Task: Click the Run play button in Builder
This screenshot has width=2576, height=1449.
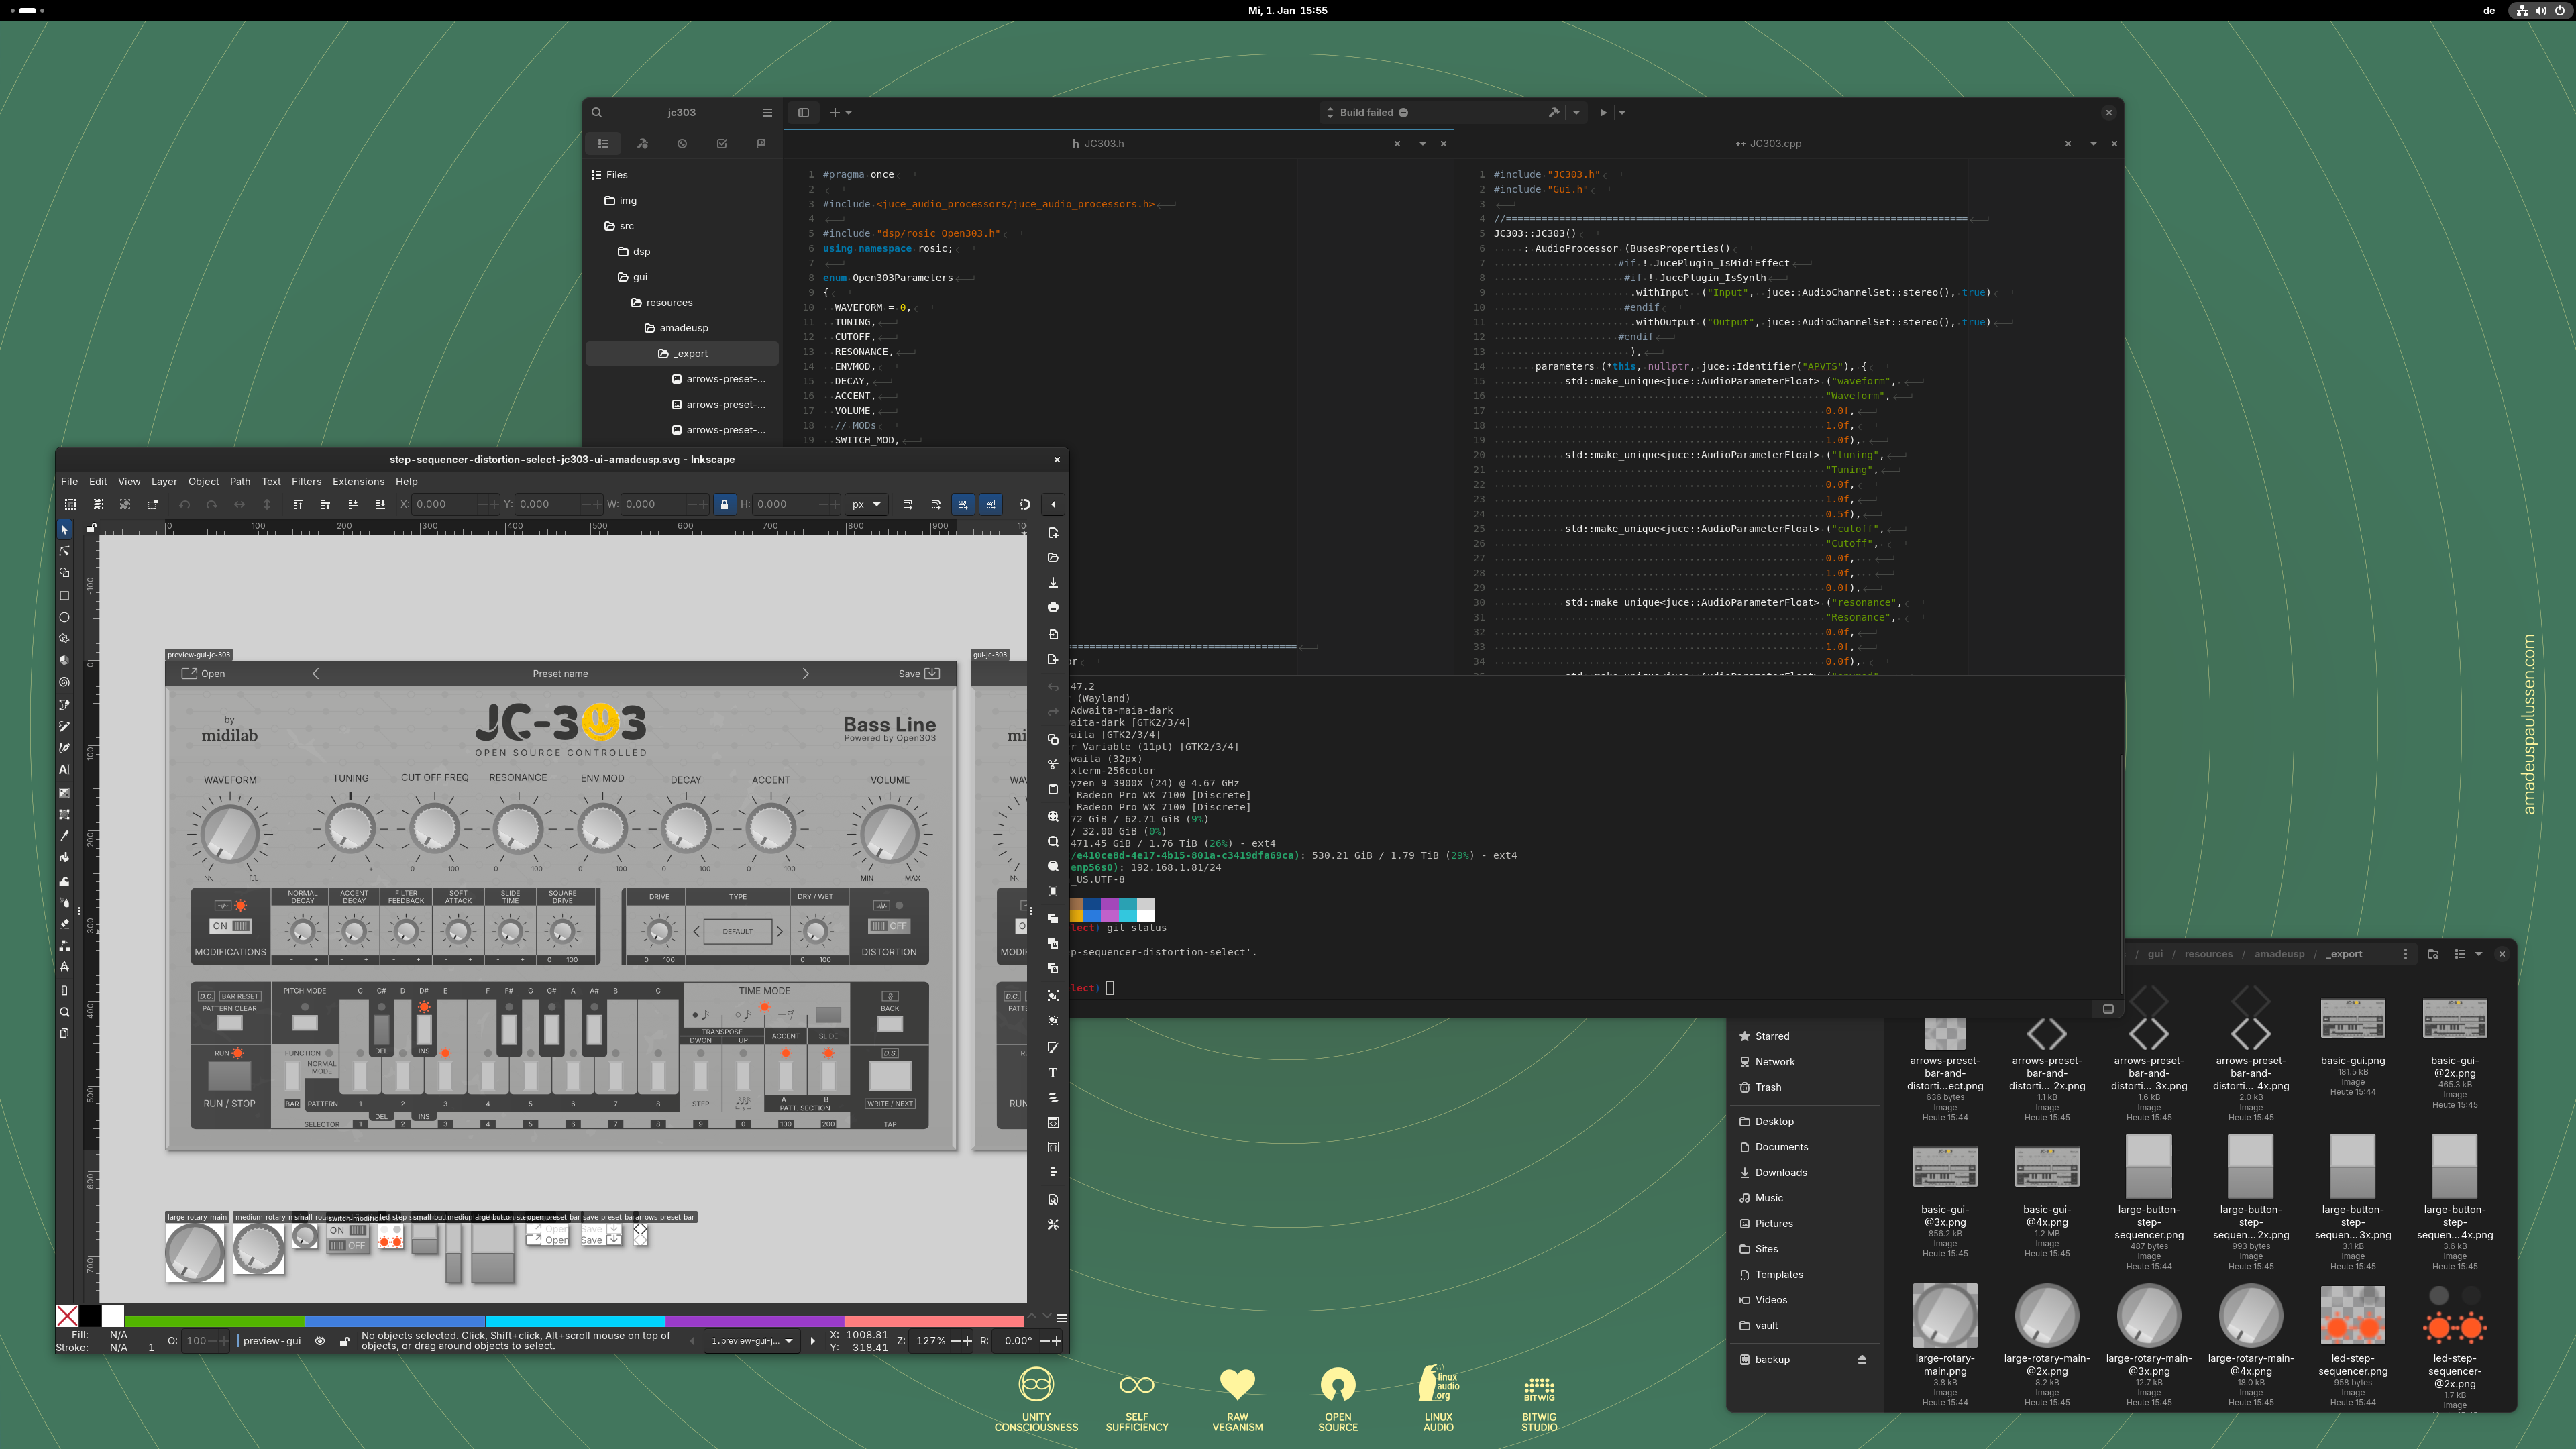Action: point(1603,113)
